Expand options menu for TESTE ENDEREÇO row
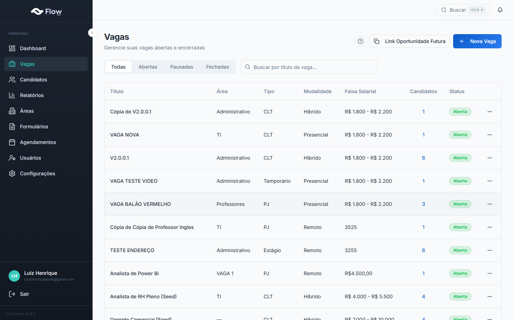Image resolution: width=513 pixels, height=320 pixels. coord(490,250)
